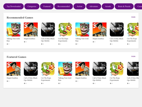
Task: Go to the Recommended tab
Action: click(x=64, y=6)
